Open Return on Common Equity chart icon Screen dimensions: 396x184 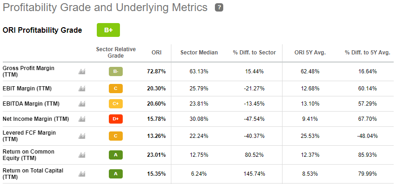tap(82, 155)
